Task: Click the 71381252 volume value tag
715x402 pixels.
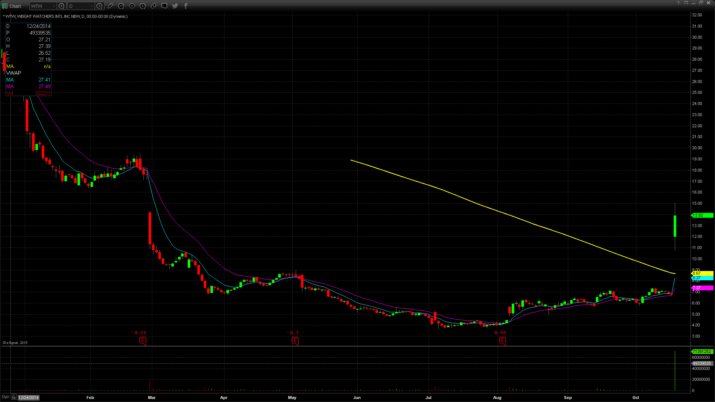Action: (x=702, y=351)
